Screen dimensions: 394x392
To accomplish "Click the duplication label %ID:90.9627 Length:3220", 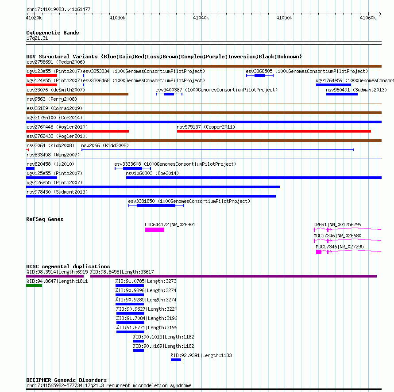I will (x=147, y=309).
